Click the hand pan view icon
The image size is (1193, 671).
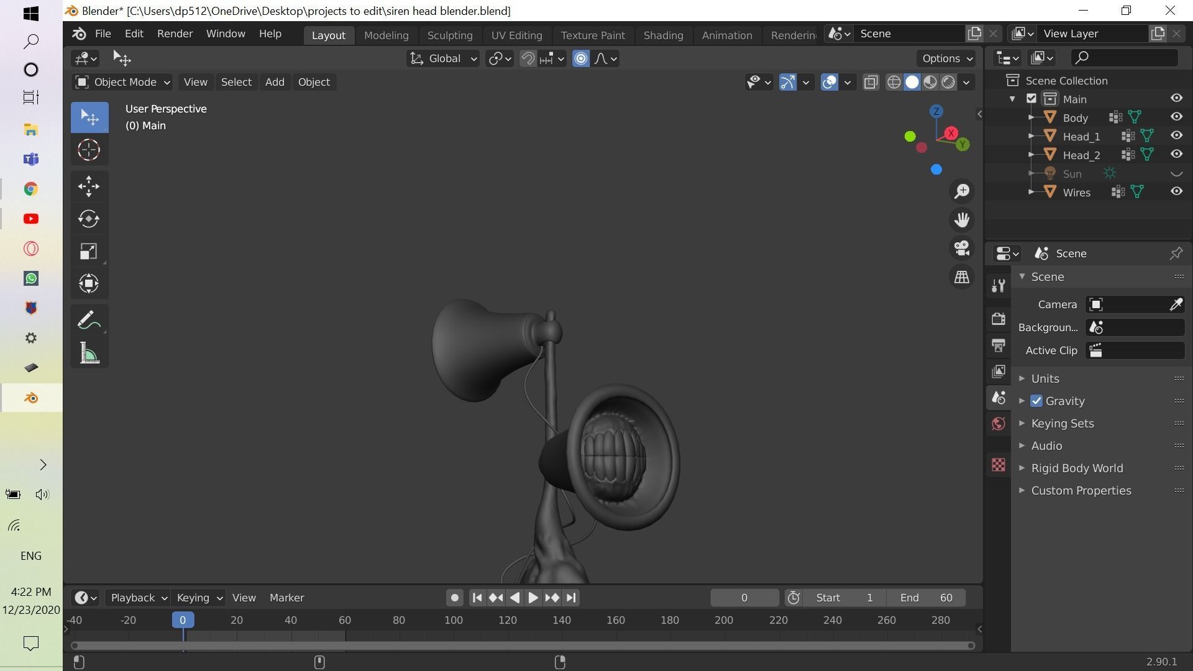(x=962, y=220)
